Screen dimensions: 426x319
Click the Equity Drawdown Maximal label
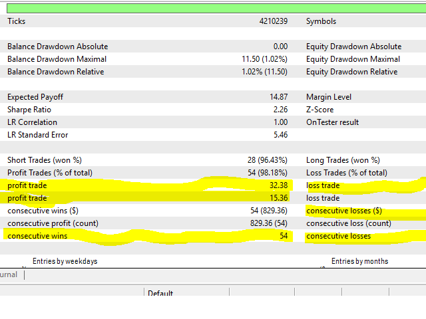tap(353, 59)
